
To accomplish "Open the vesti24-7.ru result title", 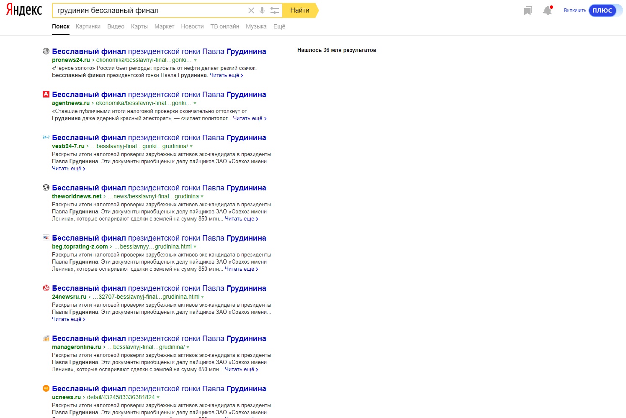I will pos(159,138).
